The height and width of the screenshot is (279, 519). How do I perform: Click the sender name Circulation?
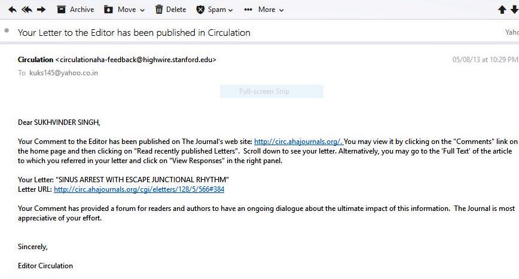coord(35,60)
